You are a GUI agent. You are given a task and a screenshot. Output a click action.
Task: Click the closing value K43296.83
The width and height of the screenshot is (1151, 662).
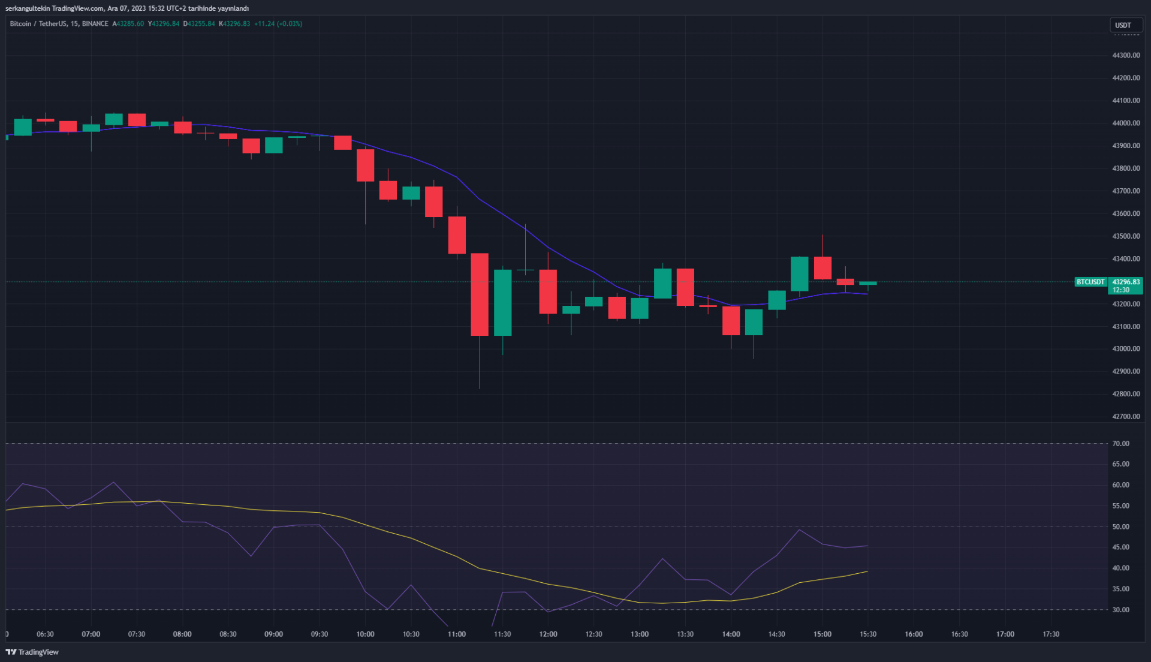(234, 24)
